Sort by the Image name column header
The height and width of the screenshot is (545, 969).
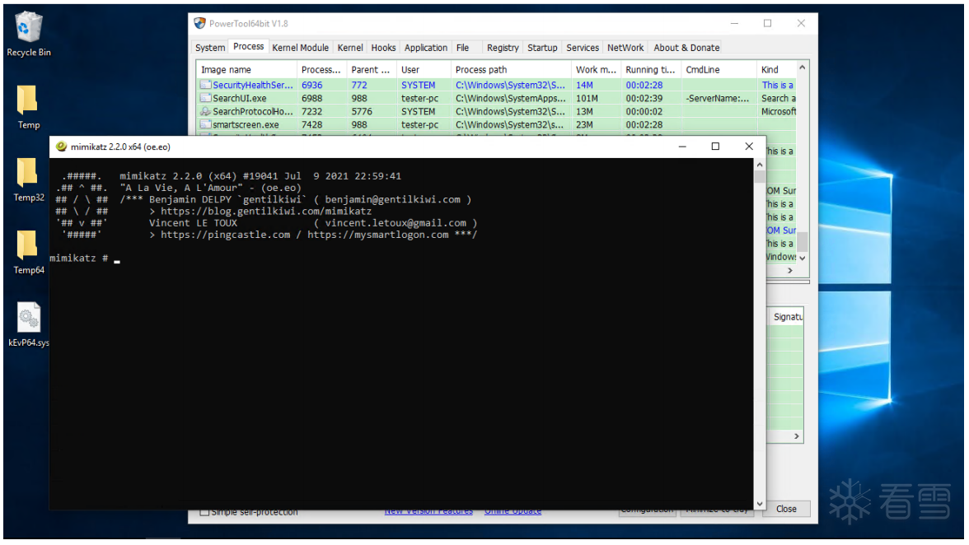coord(246,70)
